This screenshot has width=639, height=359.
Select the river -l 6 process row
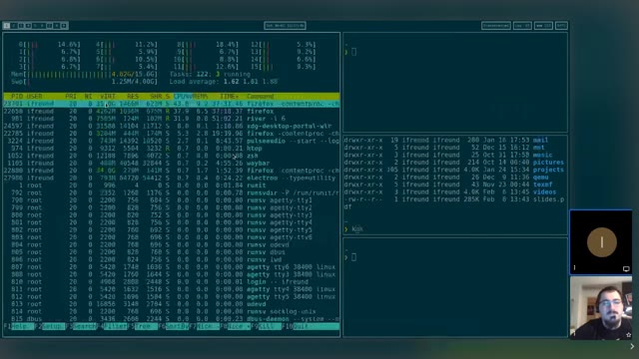(x=171, y=119)
